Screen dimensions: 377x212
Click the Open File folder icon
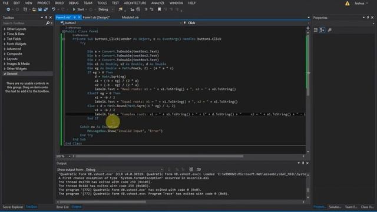coord(34,9)
